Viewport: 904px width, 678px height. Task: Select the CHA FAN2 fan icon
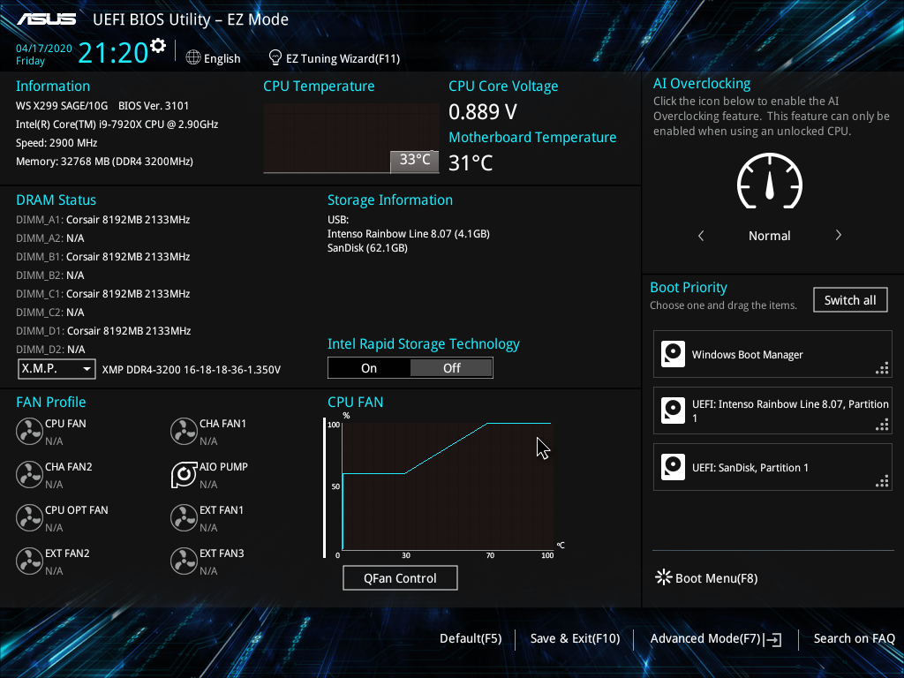pos(29,474)
